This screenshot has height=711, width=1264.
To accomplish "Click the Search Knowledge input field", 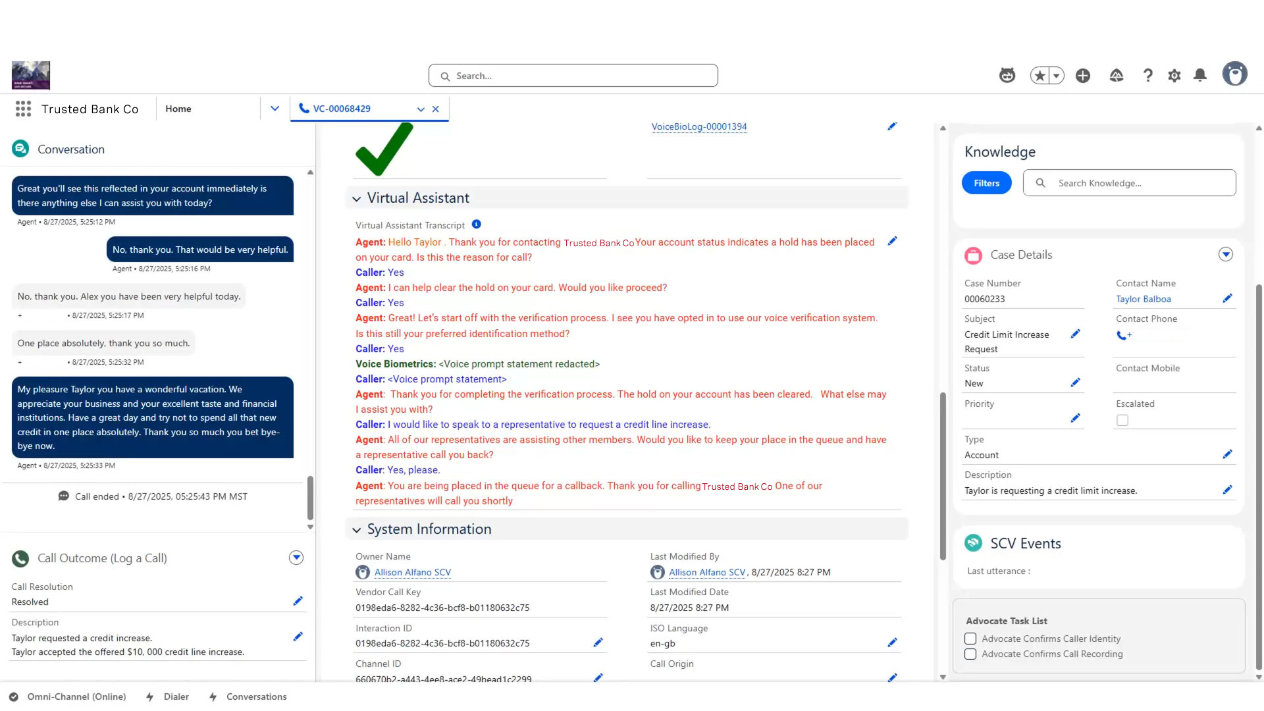I will click(x=1128, y=182).
